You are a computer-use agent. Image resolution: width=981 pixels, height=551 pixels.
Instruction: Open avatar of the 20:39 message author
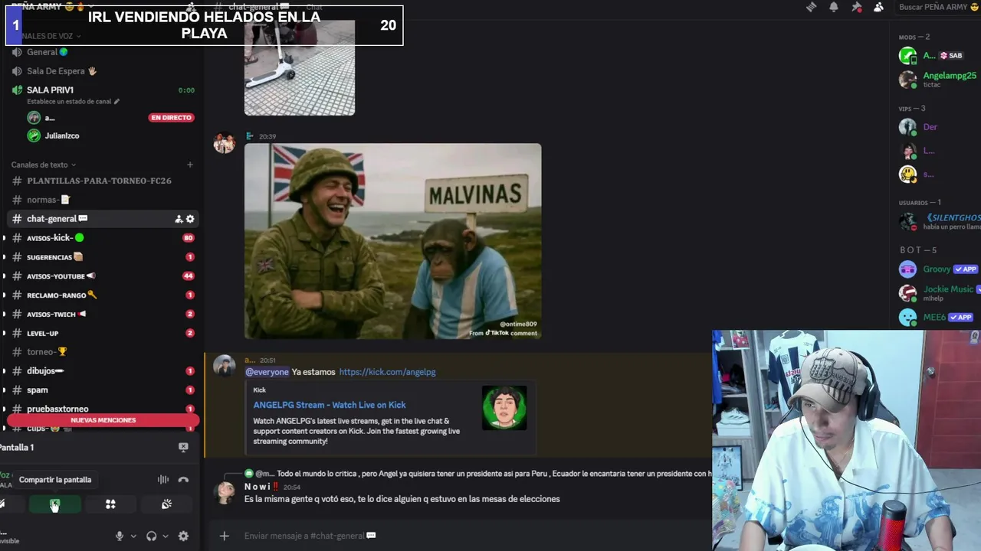(225, 143)
